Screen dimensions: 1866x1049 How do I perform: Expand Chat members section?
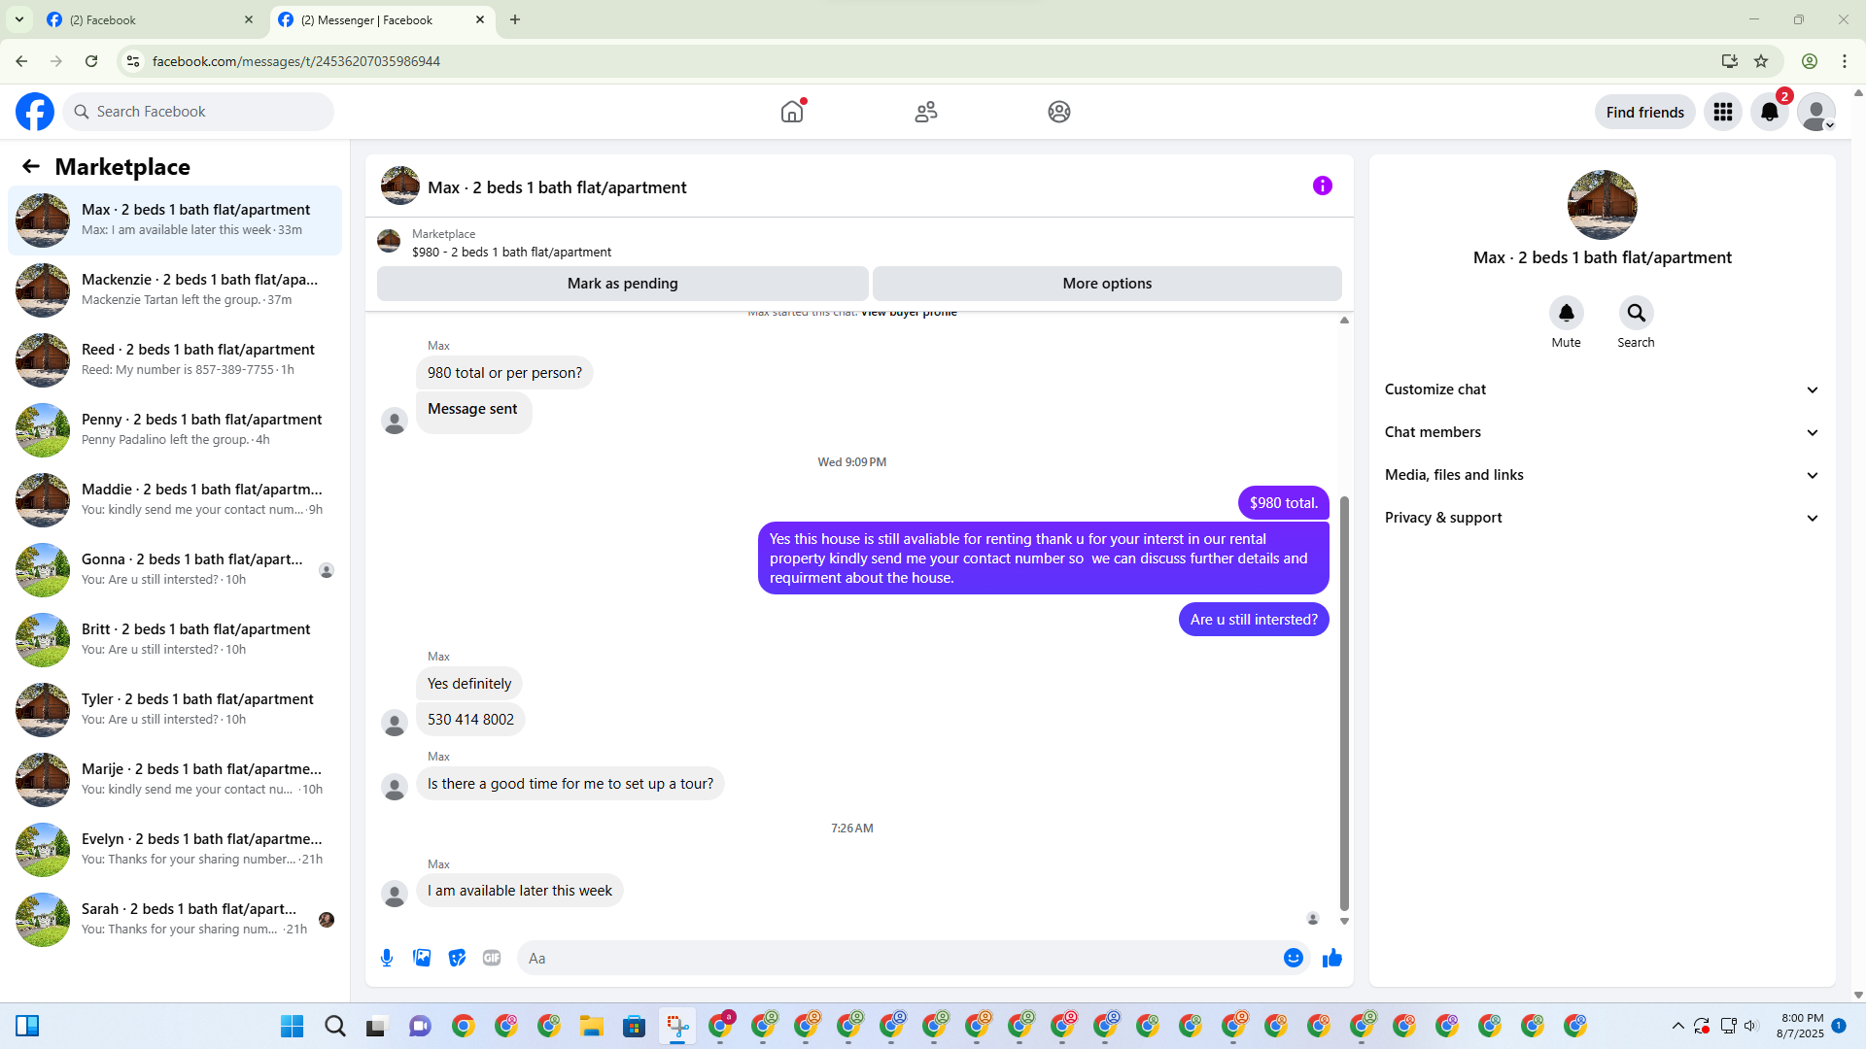click(x=1602, y=432)
